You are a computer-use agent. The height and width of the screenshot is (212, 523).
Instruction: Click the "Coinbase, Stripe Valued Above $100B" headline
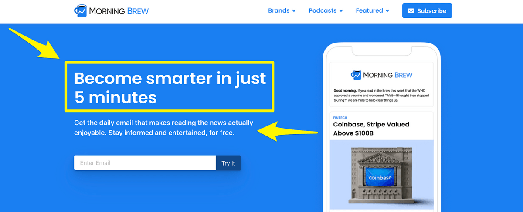click(371, 129)
